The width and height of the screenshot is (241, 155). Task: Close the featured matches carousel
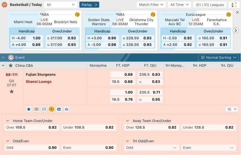237,12
